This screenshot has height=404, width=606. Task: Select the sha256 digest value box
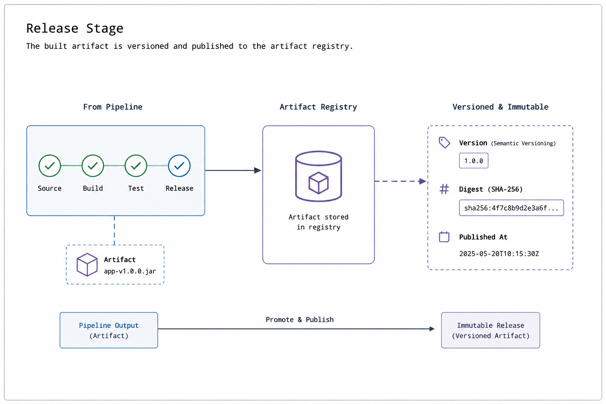coord(511,208)
